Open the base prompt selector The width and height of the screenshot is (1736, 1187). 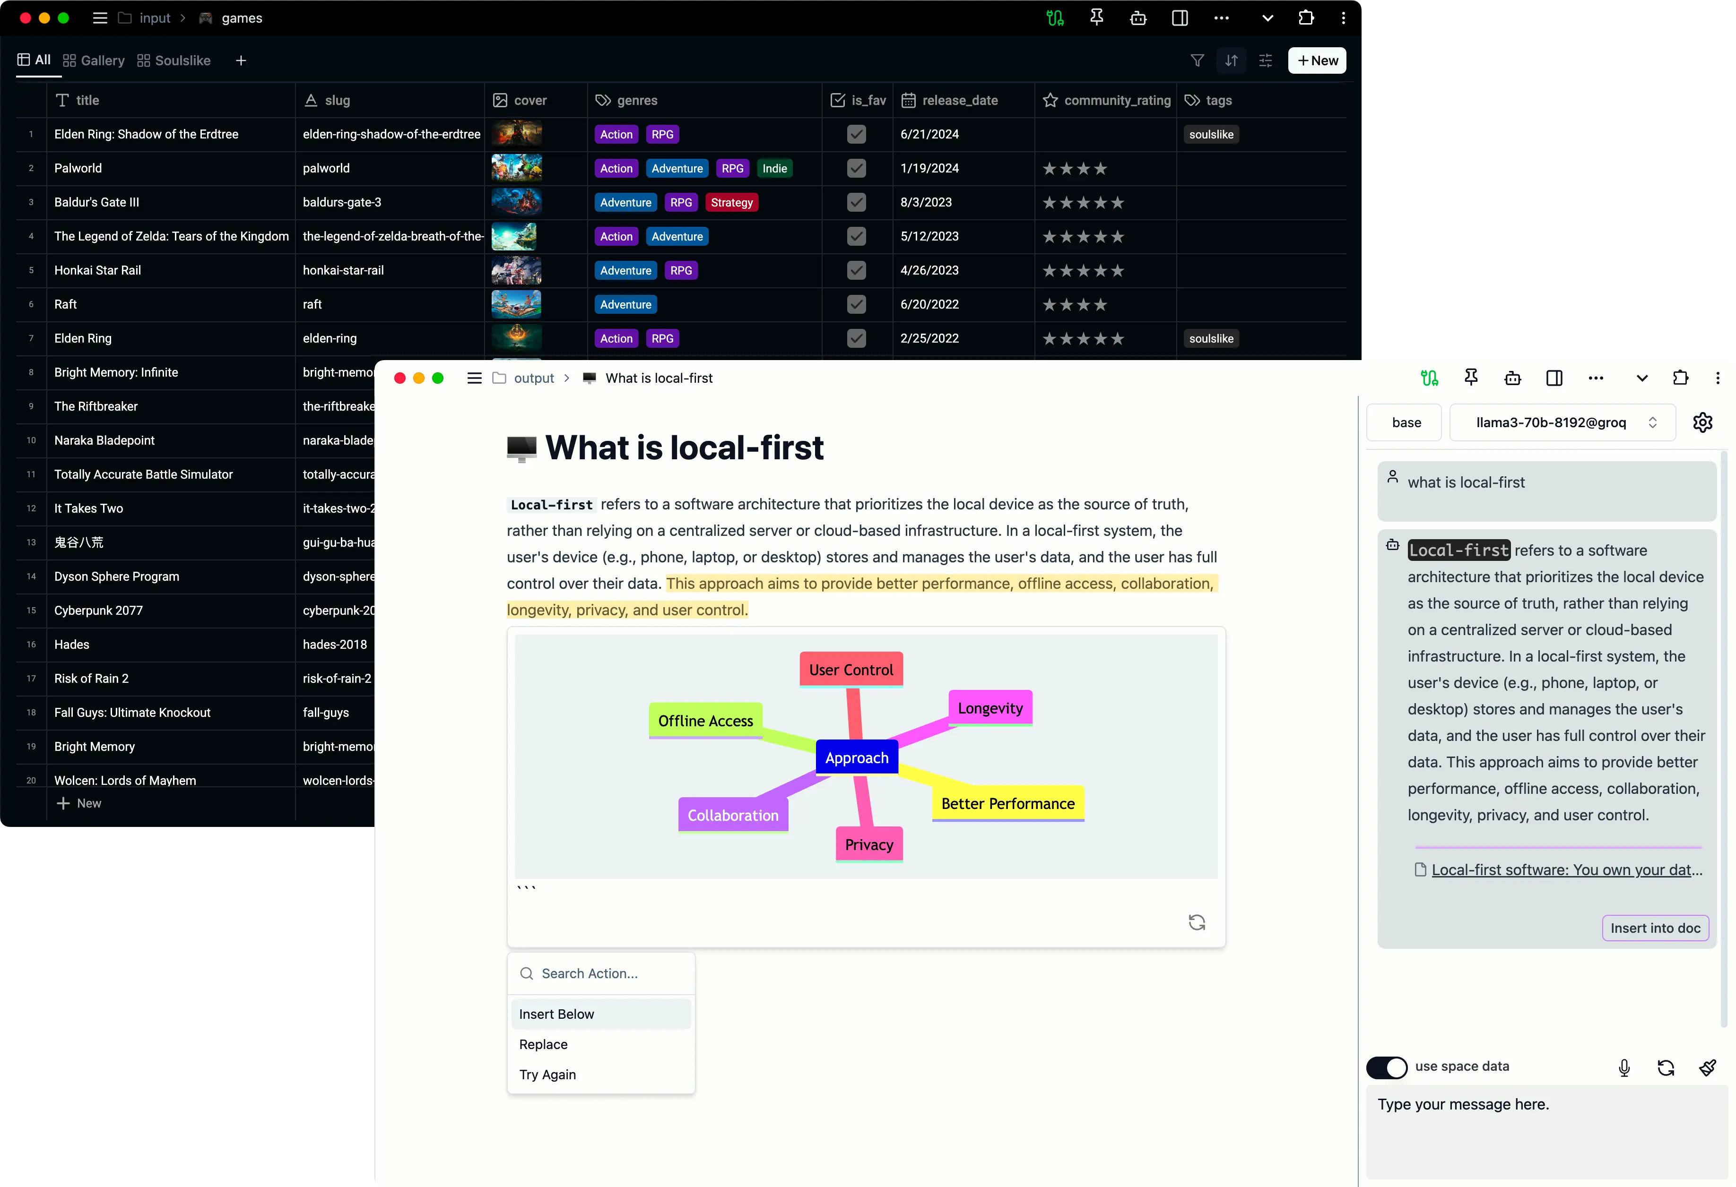click(x=1406, y=422)
